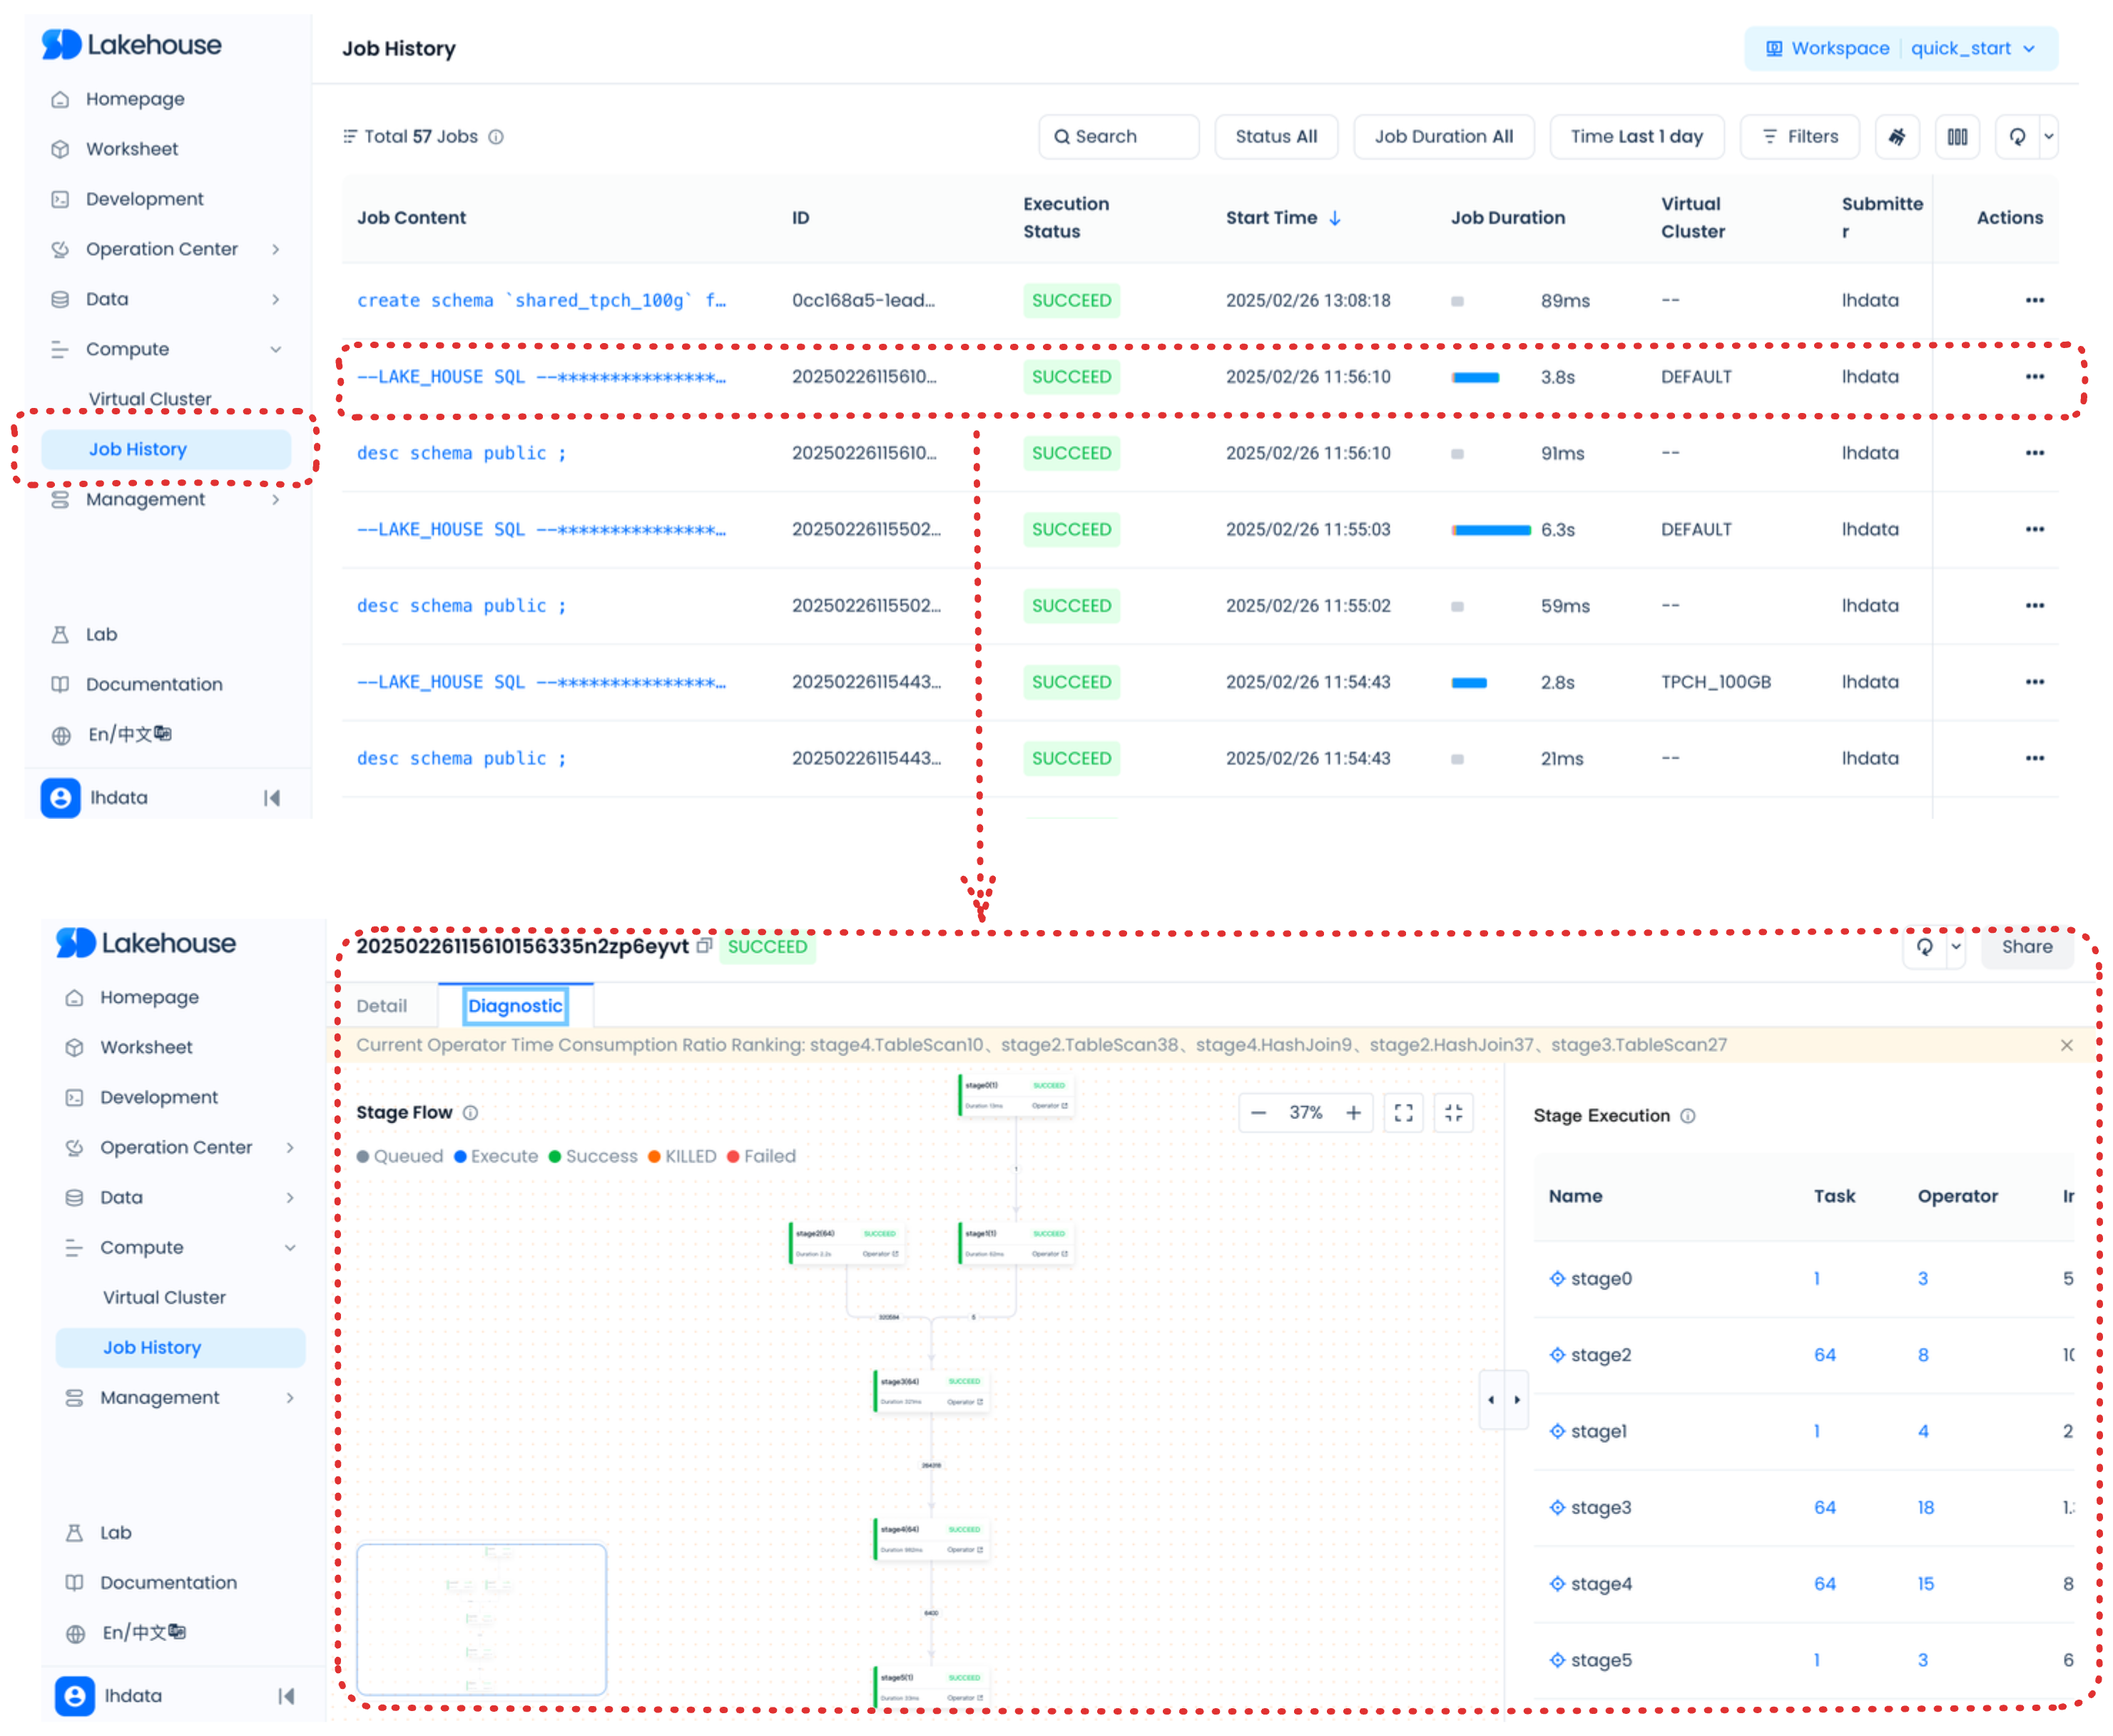Switch to the Detail tab
The width and height of the screenshot is (2113, 1736).
[381, 1006]
